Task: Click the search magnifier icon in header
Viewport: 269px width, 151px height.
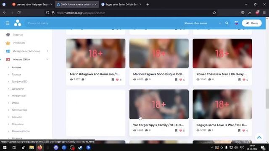Action: pos(227,23)
